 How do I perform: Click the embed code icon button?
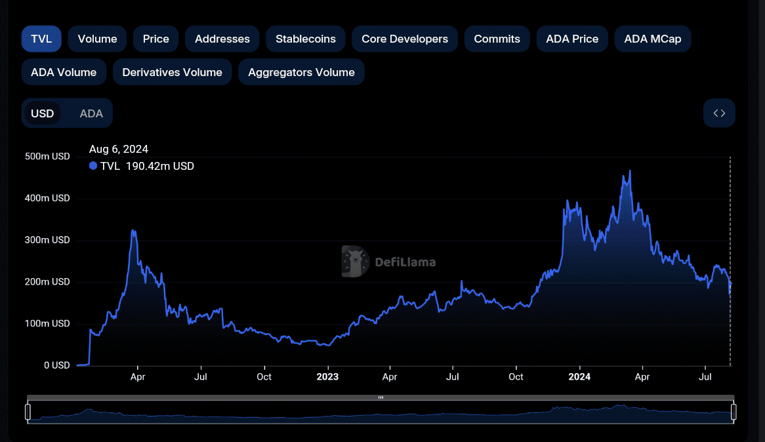[719, 113]
